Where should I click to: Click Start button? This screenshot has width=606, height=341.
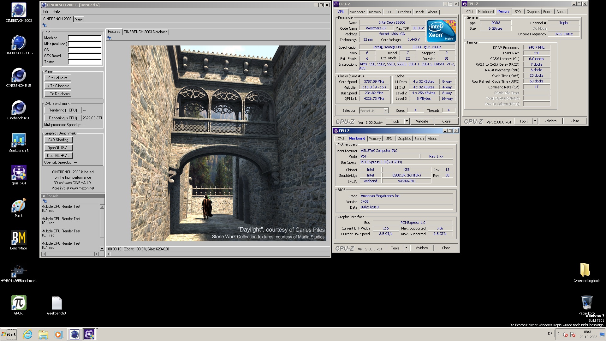(9, 334)
